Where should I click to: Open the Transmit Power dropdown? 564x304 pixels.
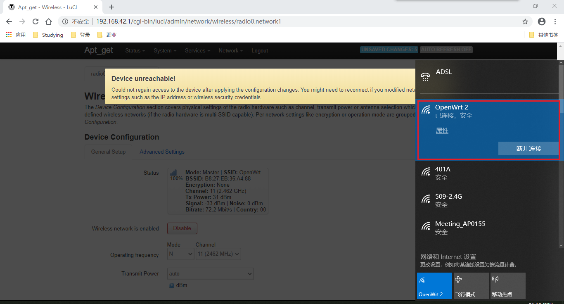(x=211, y=273)
